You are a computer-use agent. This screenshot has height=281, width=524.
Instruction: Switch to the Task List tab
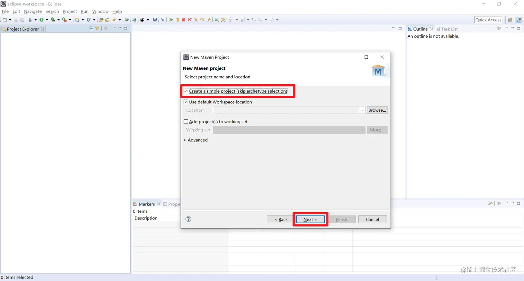coord(447,29)
